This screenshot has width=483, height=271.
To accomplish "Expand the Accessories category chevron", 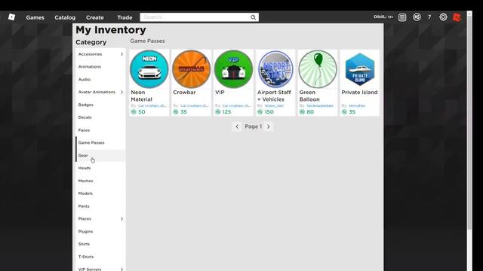I will (x=122, y=54).
